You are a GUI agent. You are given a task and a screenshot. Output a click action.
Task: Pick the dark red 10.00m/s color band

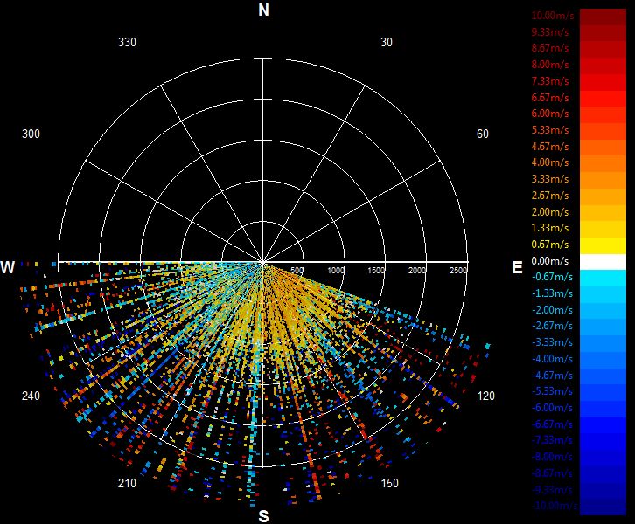(x=603, y=17)
